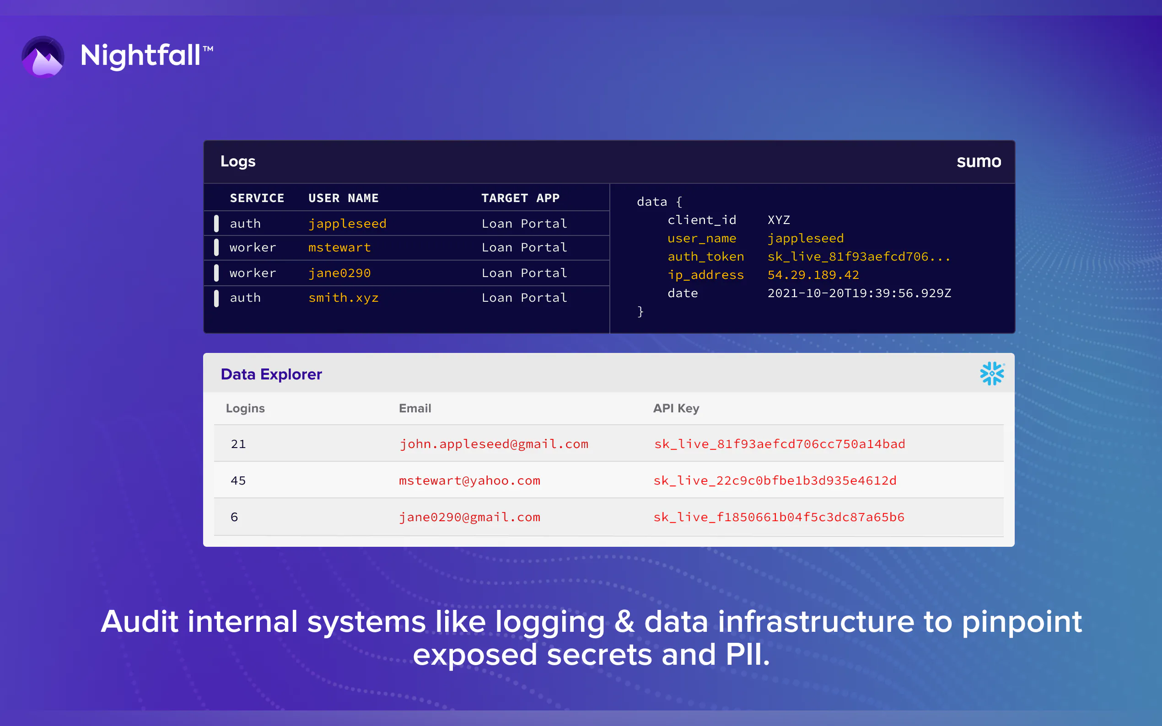
Task: Select the row with 45 logins
Action: 238,480
